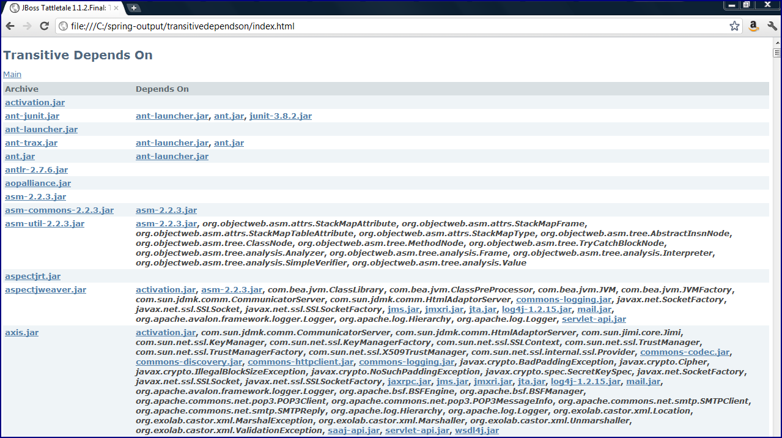Open wsdl4j.jar dependency link

click(477, 430)
